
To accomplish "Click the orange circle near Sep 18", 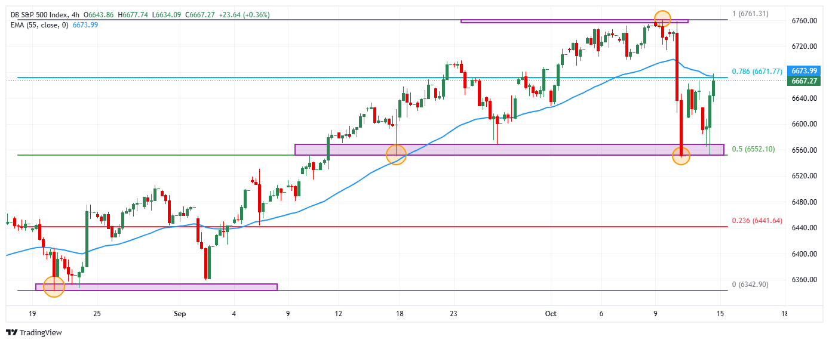I will coord(396,154).
